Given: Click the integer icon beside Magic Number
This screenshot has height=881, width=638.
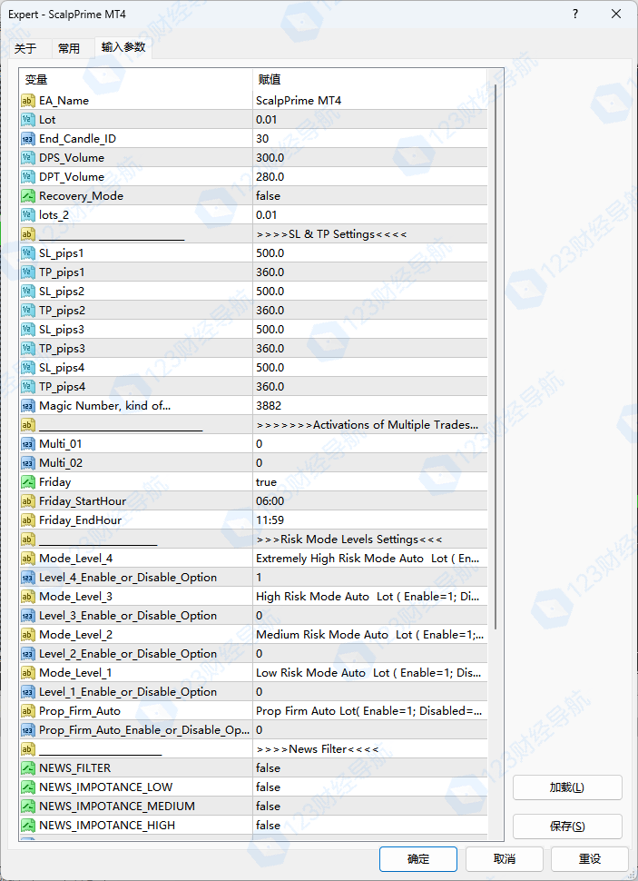Looking at the screenshot, I should tap(28, 406).
